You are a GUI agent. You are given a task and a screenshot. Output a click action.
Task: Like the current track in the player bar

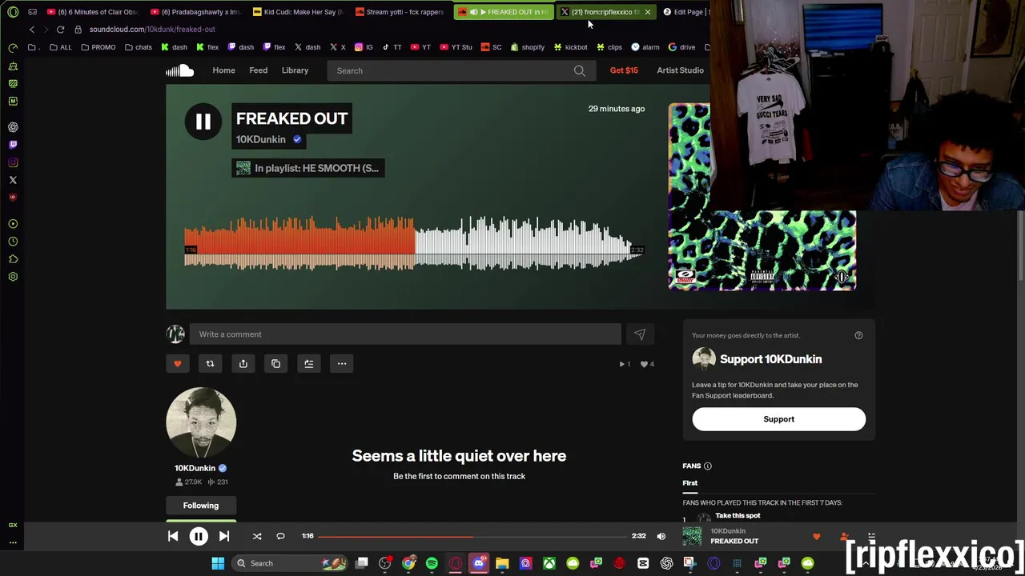(817, 536)
